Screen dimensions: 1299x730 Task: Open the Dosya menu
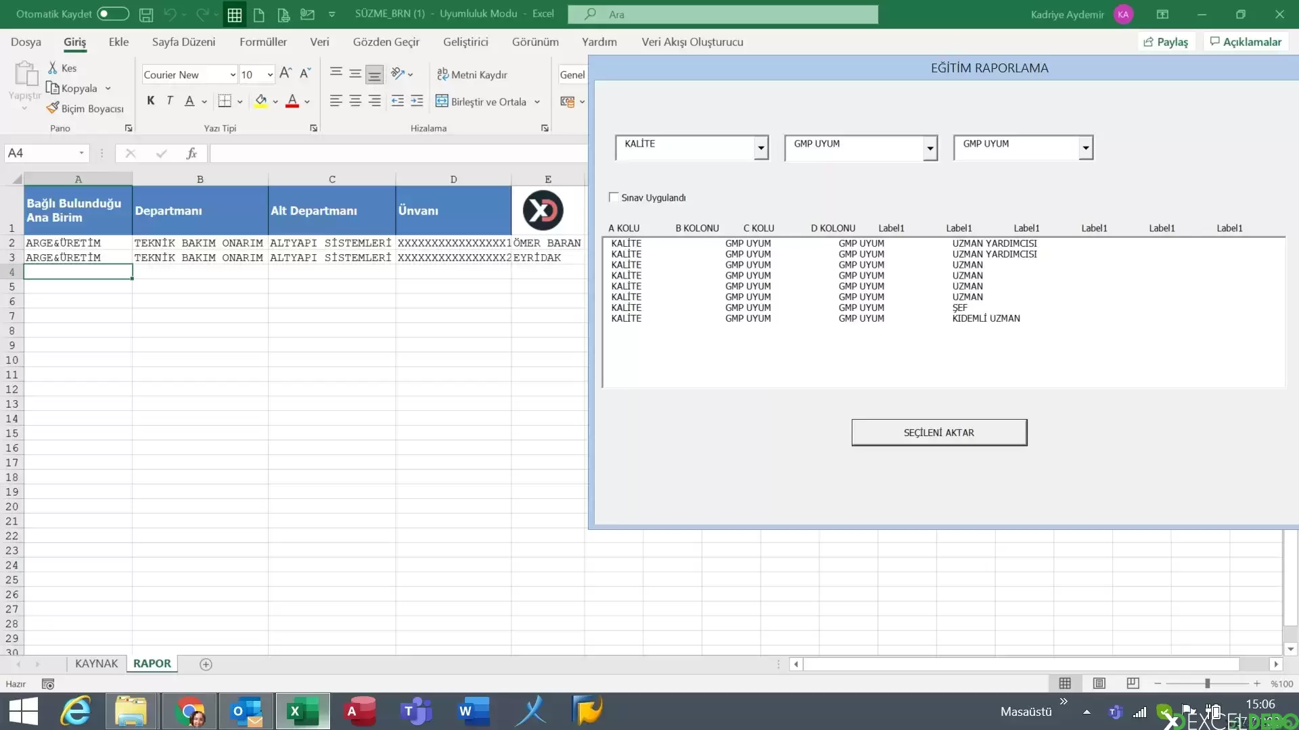coord(26,42)
